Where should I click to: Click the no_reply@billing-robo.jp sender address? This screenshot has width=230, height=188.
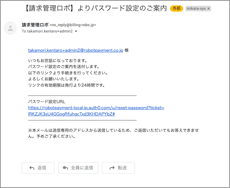pyautogui.click(x=73, y=25)
